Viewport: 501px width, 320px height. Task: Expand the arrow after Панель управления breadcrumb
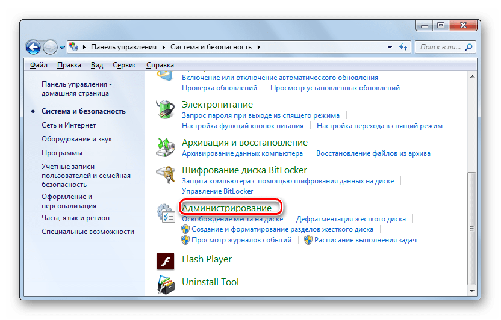[x=164, y=48]
